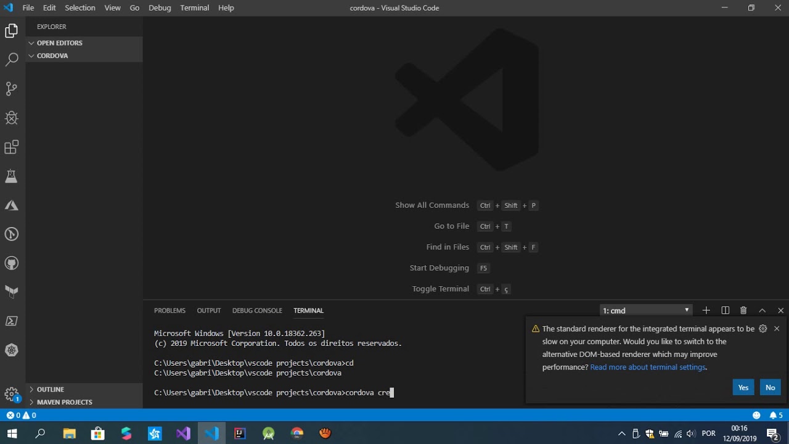Viewport: 789px width, 444px height.
Task: Expand the Outline section
Action: [84, 389]
